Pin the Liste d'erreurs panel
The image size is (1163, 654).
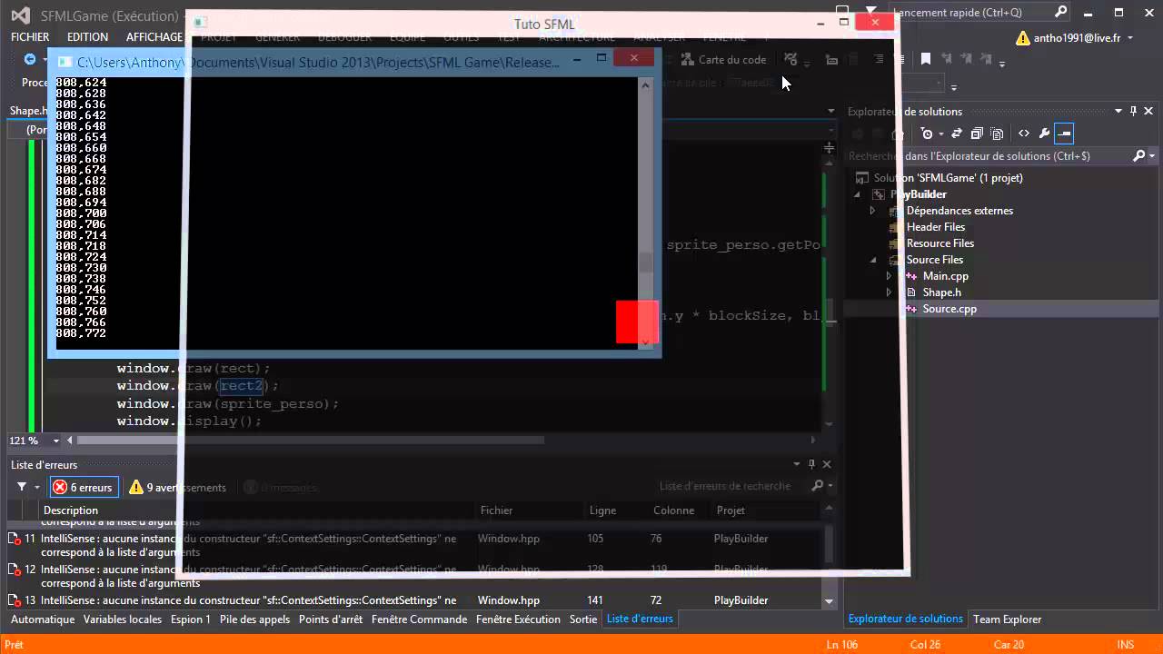coord(812,464)
